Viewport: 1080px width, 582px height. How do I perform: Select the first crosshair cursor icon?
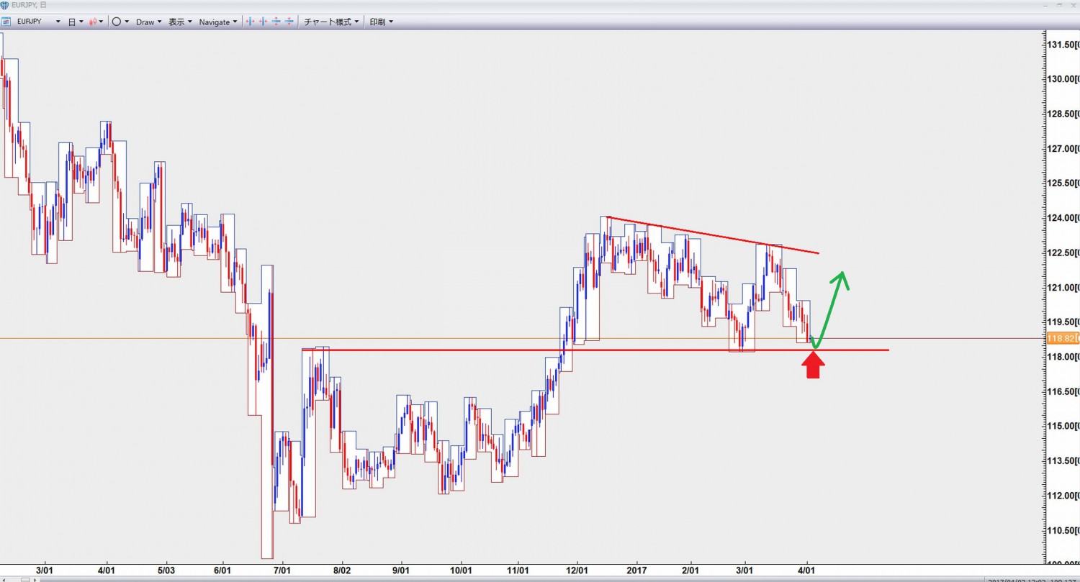(251, 22)
